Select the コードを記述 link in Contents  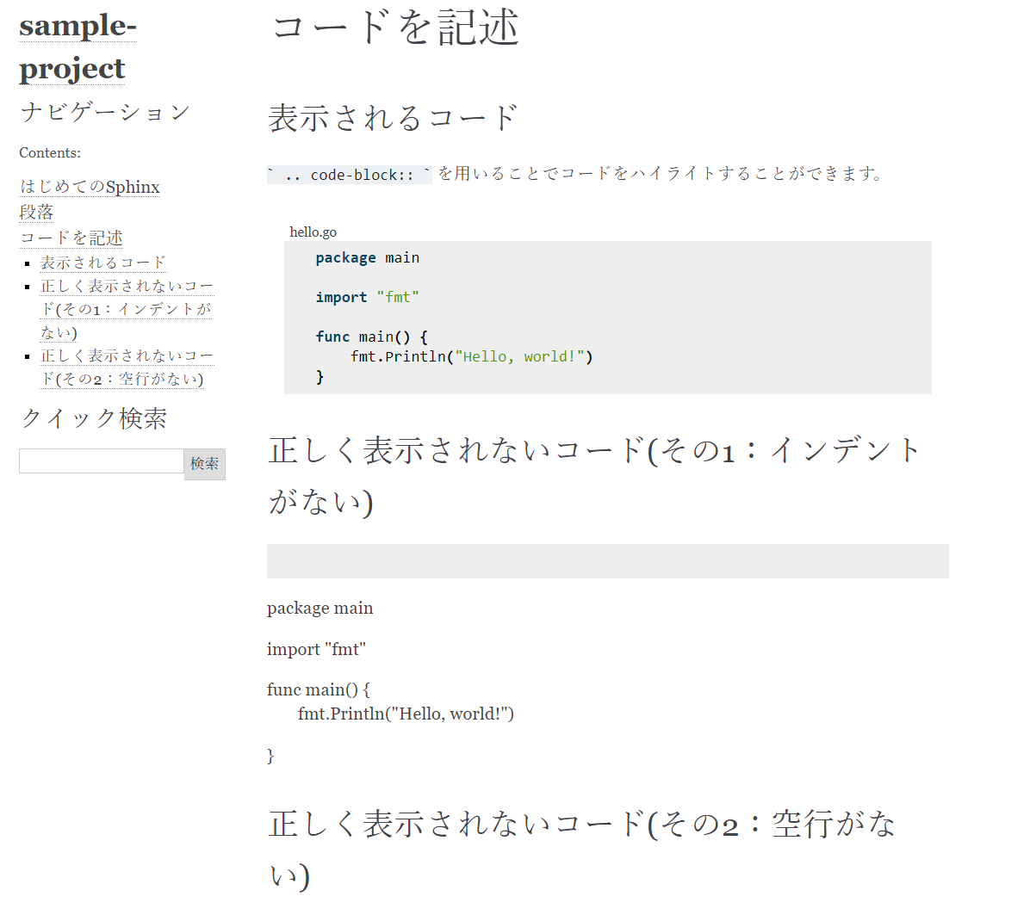(x=71, y=238)
